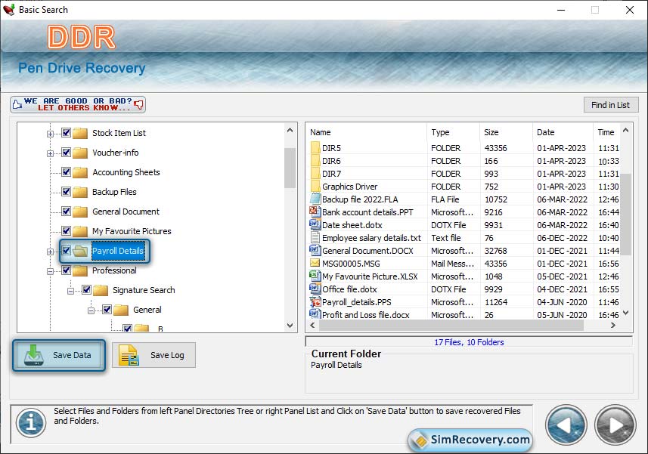Click the DIR5 folder icon

(x=315, y=148)
